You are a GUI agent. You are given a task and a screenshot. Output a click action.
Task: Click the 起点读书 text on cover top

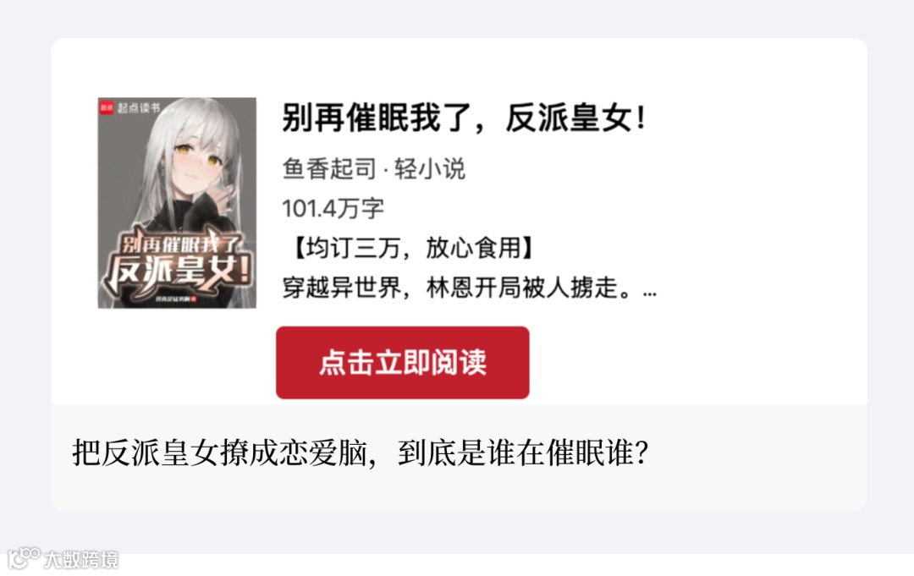pyautogui.click(x=138, y=107)
